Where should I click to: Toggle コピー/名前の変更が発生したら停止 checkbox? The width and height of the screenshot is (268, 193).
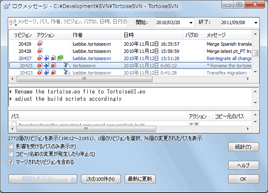tap(11, 154)
